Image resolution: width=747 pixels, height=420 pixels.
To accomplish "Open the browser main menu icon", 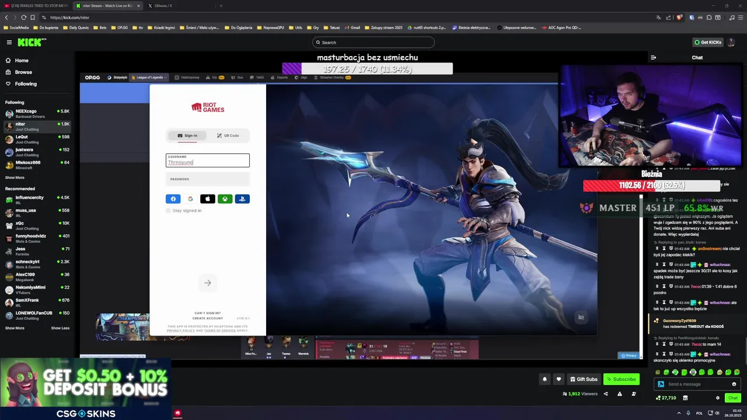I will [x=741, y=17].
